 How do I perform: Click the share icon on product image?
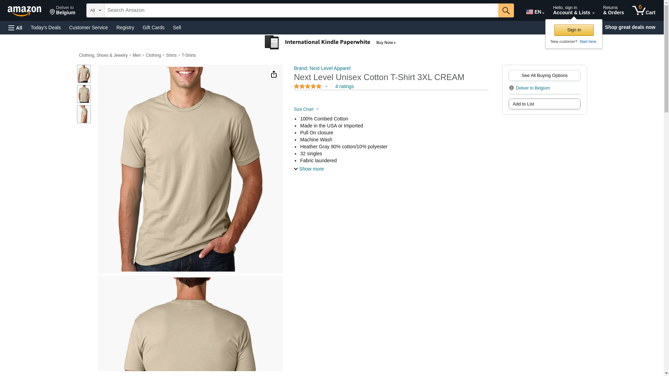point(274,74)
